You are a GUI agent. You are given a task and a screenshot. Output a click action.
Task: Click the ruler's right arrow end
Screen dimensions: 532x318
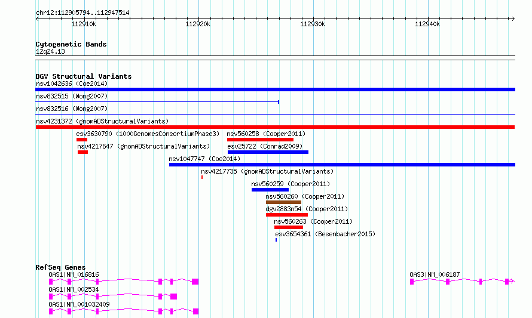click(x=513, y=19)
